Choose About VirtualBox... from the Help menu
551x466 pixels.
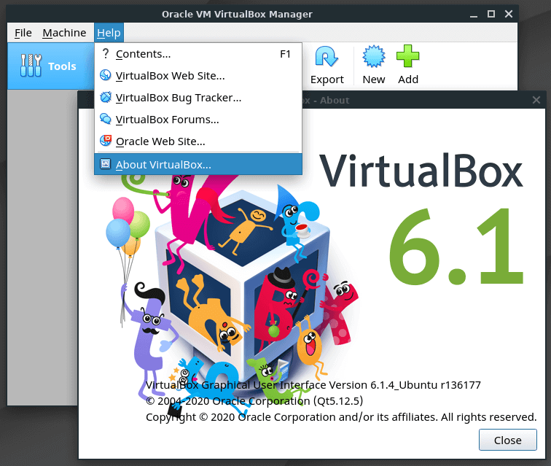163,164
